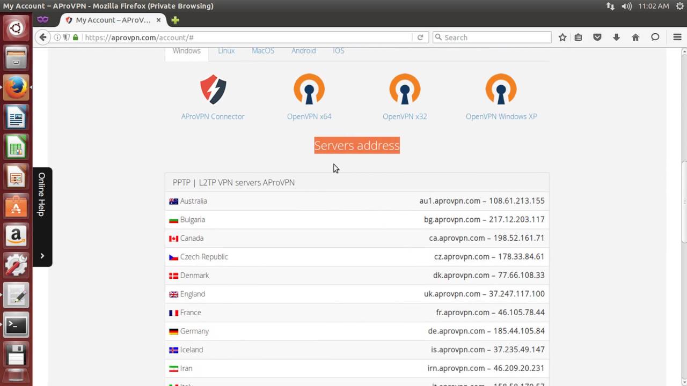This screenshot has width=687, height=386.
Task: Open Ubuntu dash search in the launcher
Action: 16,28
